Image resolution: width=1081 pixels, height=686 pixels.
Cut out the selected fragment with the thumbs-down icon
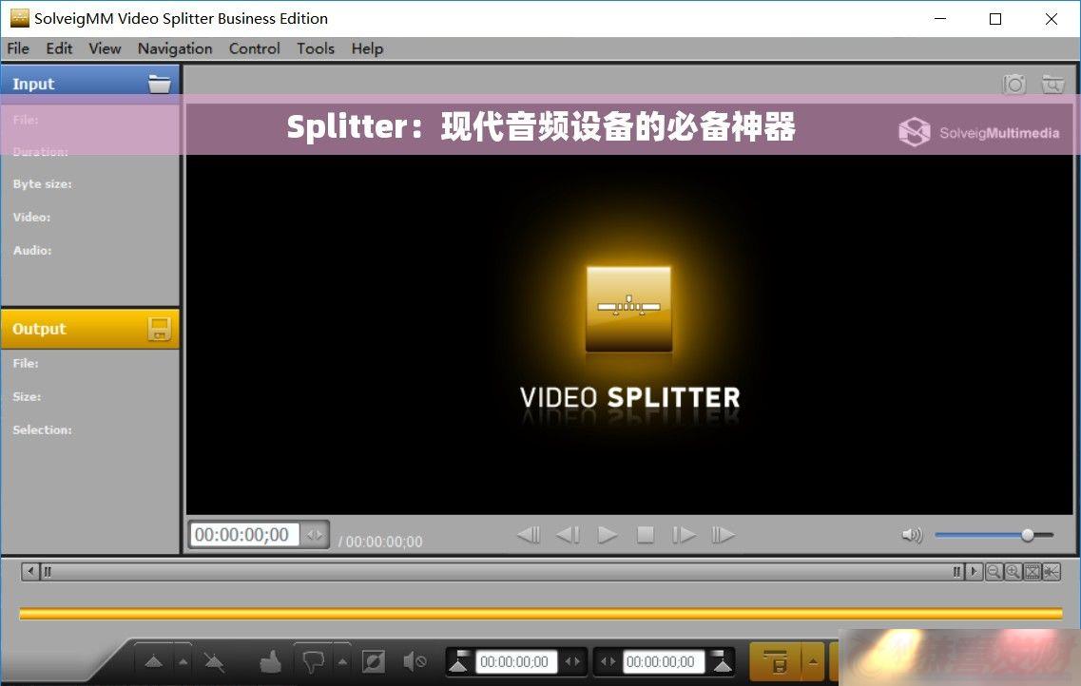click(x=314, y=662)
